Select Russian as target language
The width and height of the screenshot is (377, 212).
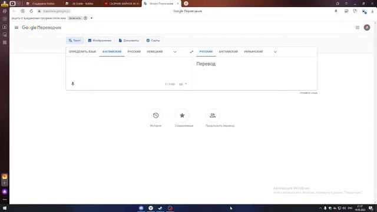[x=206, y=52]
